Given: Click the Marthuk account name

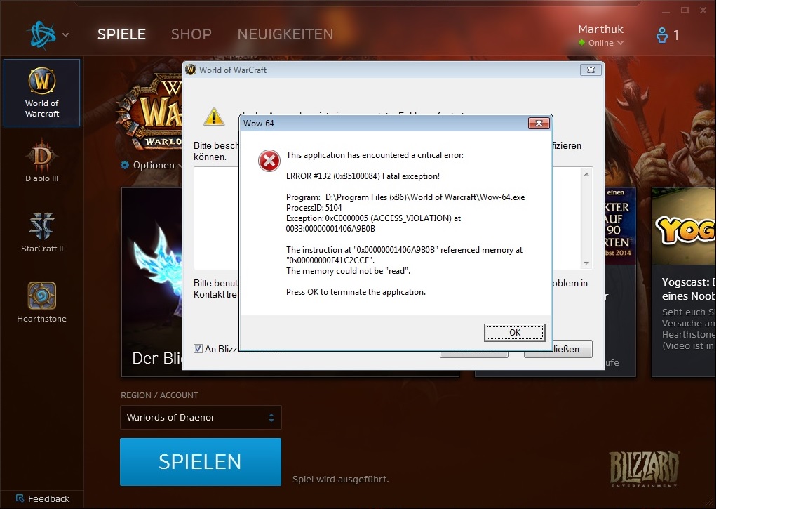Looking at the screenshot, I should (600, 29).
